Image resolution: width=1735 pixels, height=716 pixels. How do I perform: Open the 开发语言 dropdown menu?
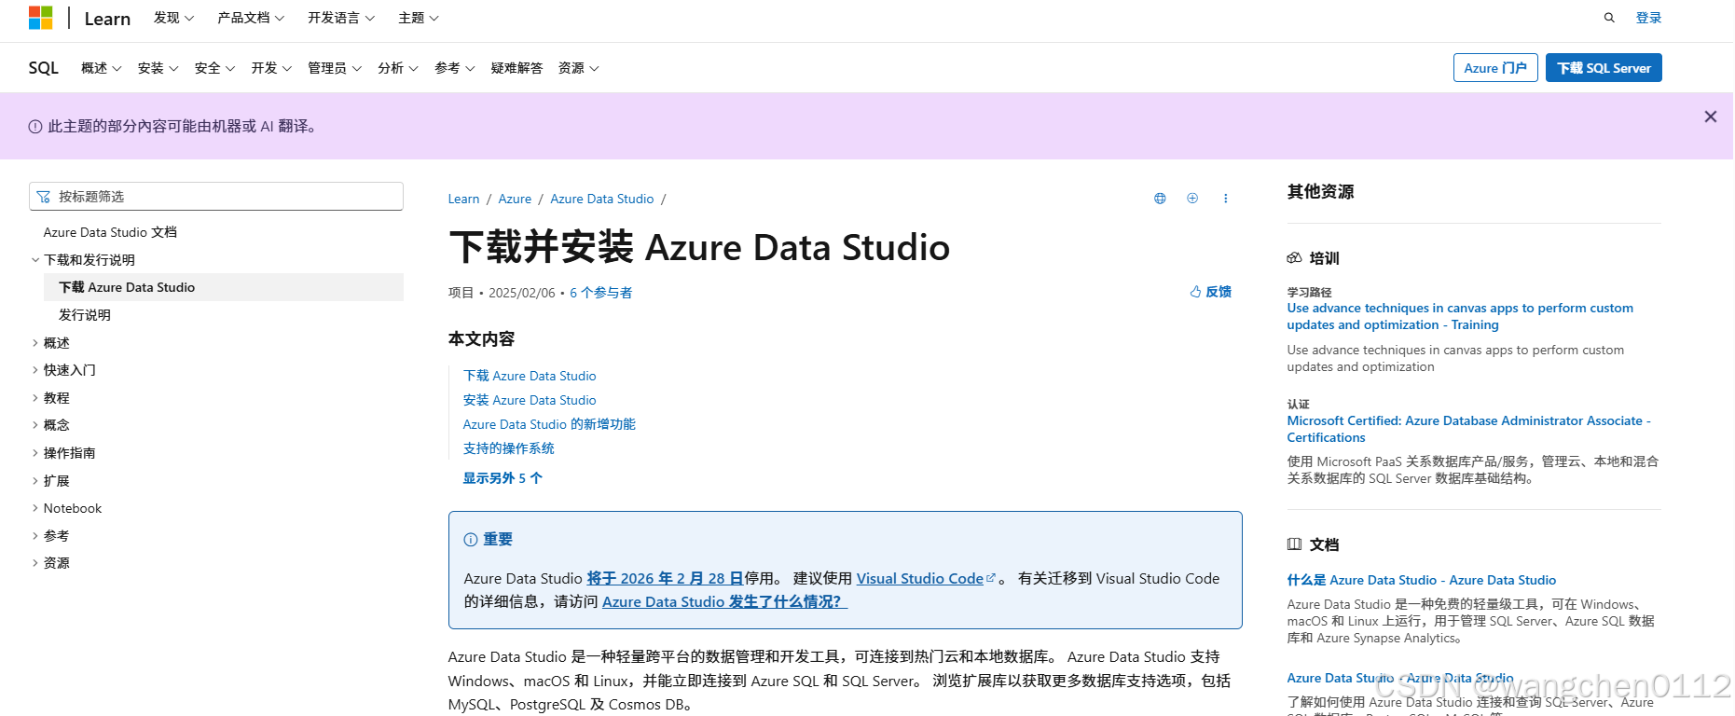tap(341, 18)
